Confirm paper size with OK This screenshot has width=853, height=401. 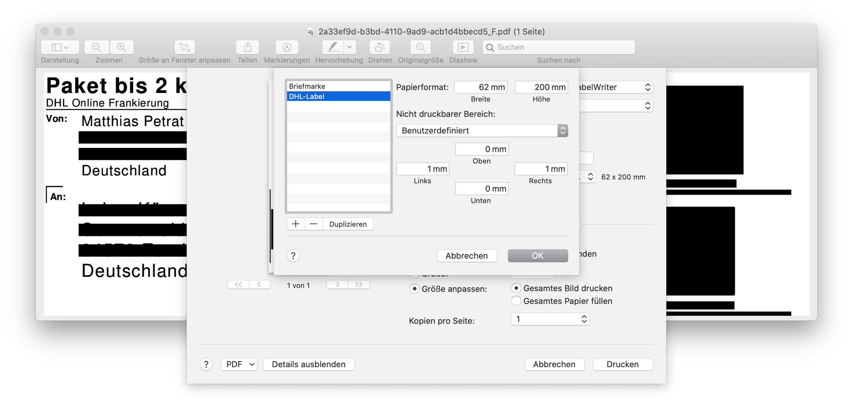[538, 256]
